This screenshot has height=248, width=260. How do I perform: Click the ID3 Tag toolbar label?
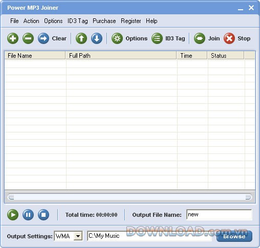click(175, 38)
